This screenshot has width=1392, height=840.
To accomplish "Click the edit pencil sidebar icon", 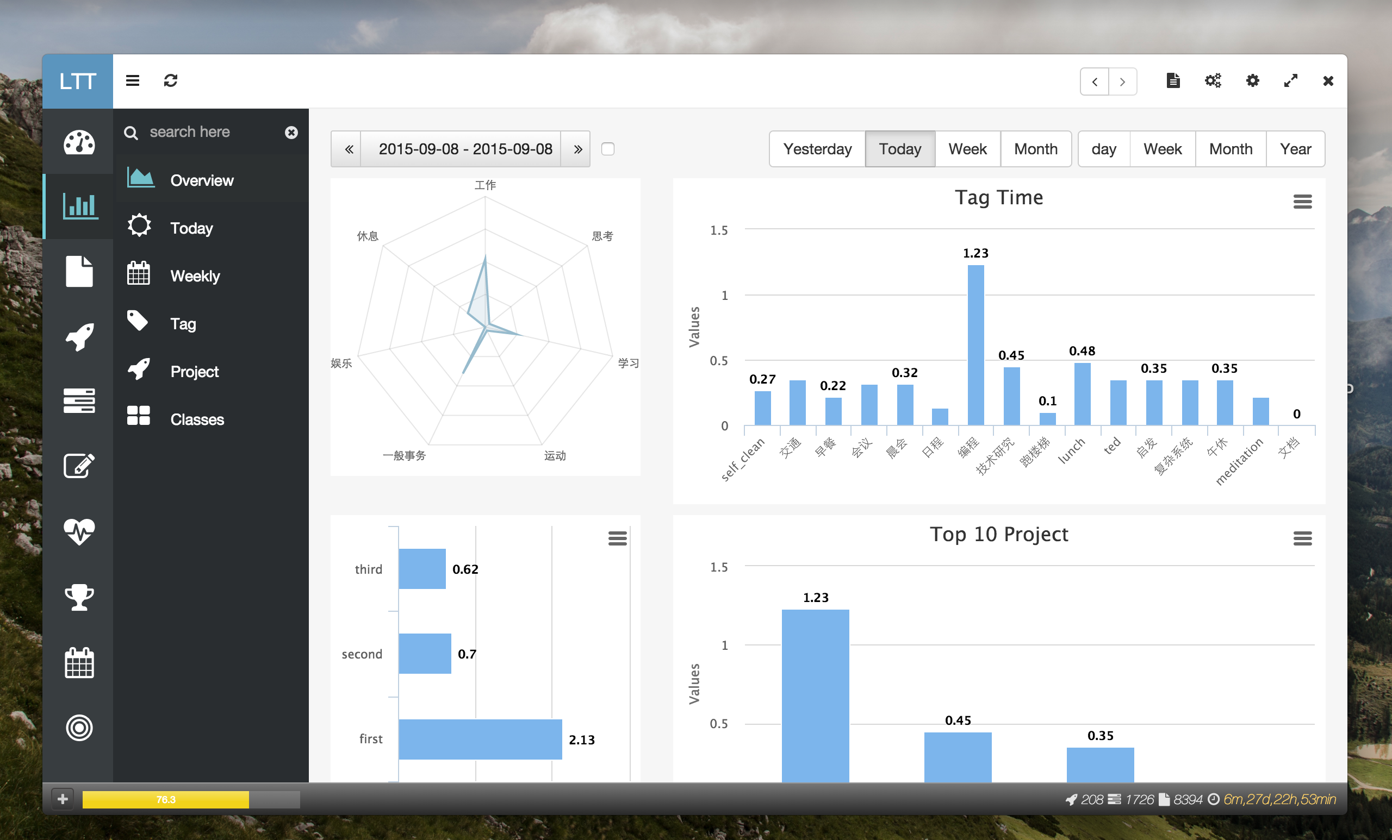I will point(78,466).
